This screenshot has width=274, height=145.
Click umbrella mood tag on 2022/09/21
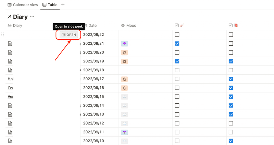124,44
